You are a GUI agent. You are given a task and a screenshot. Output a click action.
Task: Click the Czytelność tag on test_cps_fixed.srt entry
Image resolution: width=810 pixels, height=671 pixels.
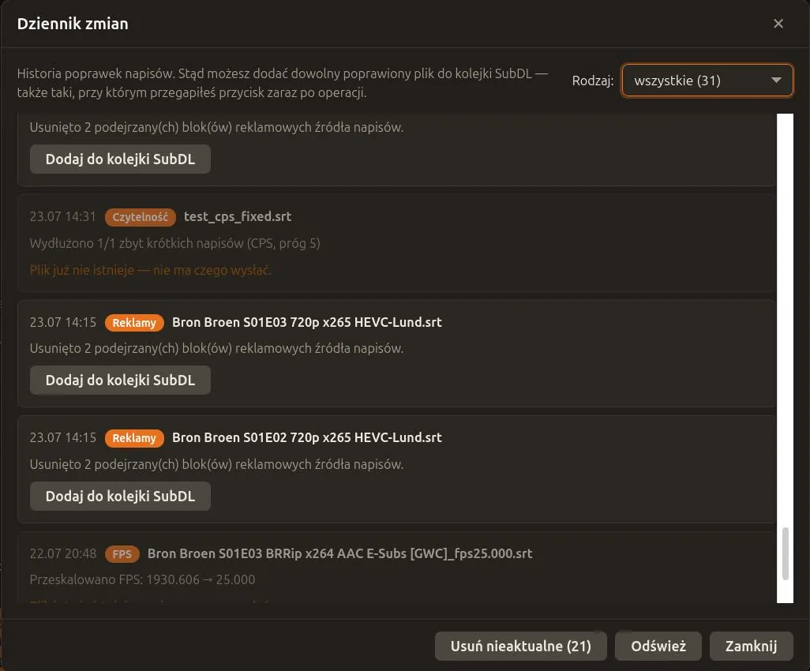coord(140,217)
